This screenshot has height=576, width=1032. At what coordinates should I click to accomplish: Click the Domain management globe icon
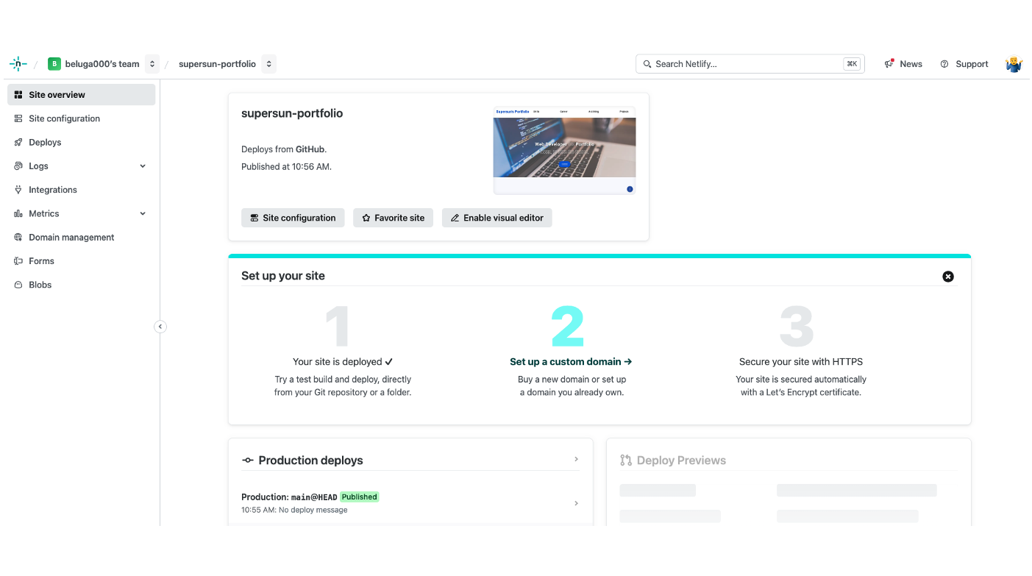coord(18,238)
